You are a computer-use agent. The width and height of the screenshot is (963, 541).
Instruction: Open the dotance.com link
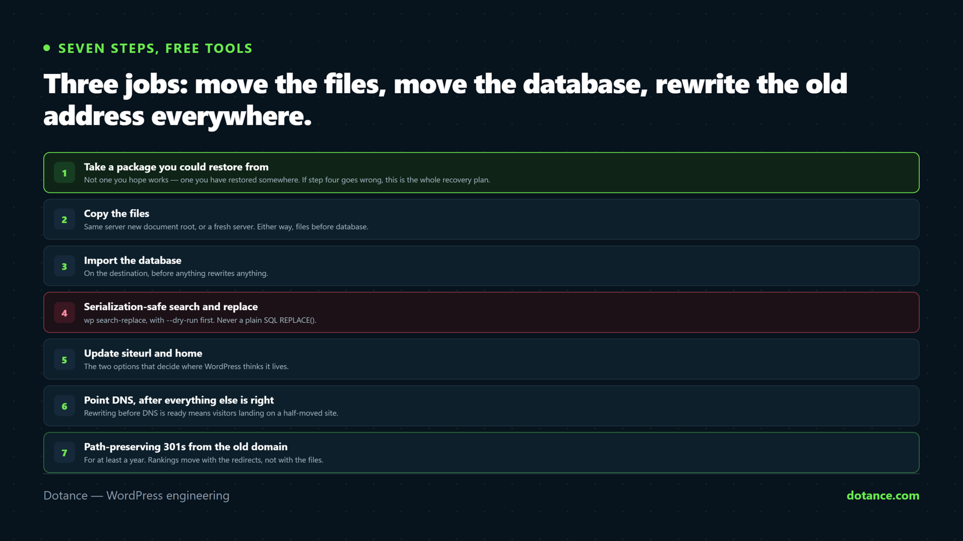click(x=882, y=495)
